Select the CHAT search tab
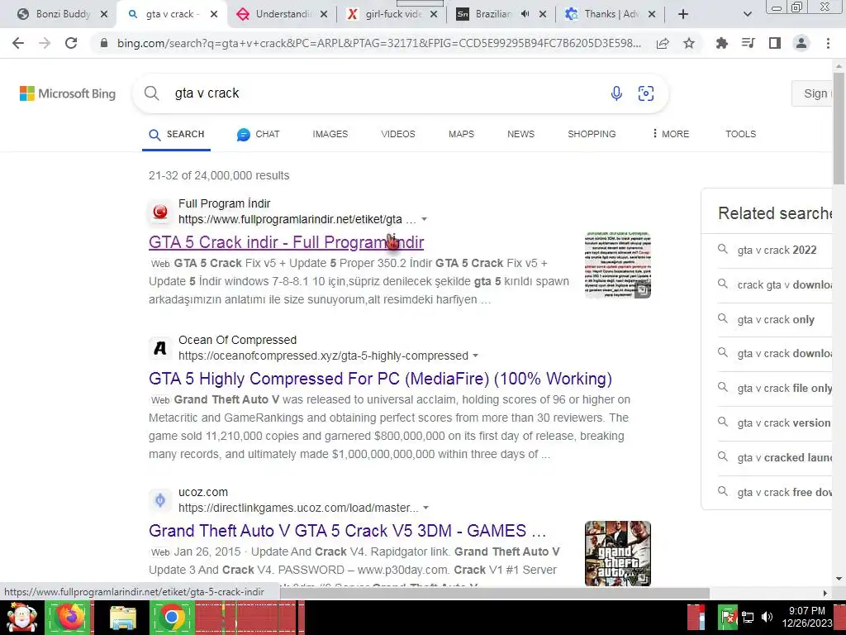This screenshot has height=635, width=846. [259, 135]
